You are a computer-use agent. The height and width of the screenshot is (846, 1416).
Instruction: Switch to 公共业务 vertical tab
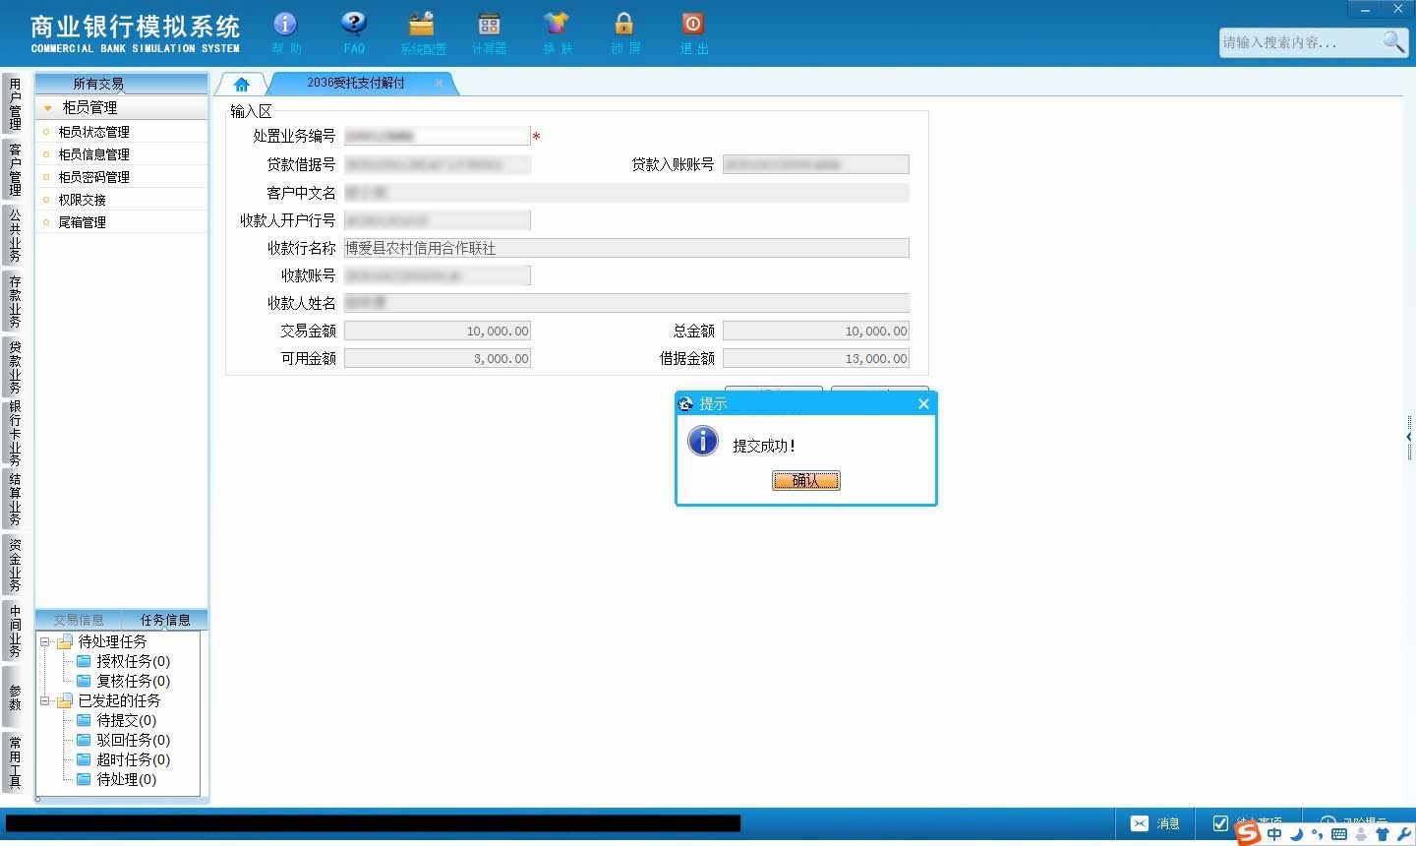tap(14, 235)
